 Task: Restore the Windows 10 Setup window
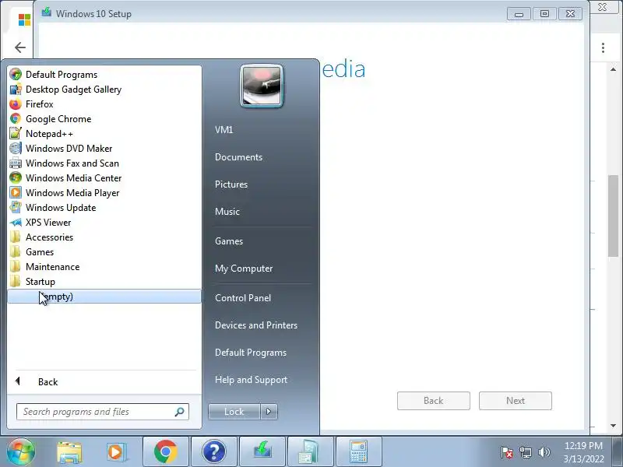click(544, 14)
